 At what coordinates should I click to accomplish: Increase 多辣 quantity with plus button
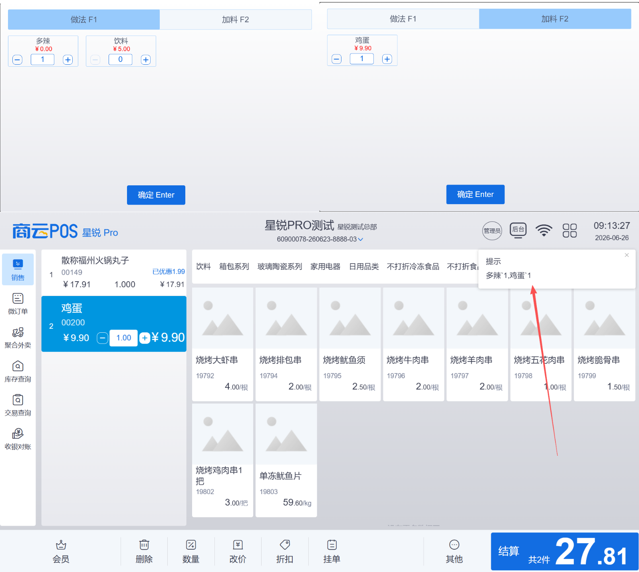(x=68, y=60)
